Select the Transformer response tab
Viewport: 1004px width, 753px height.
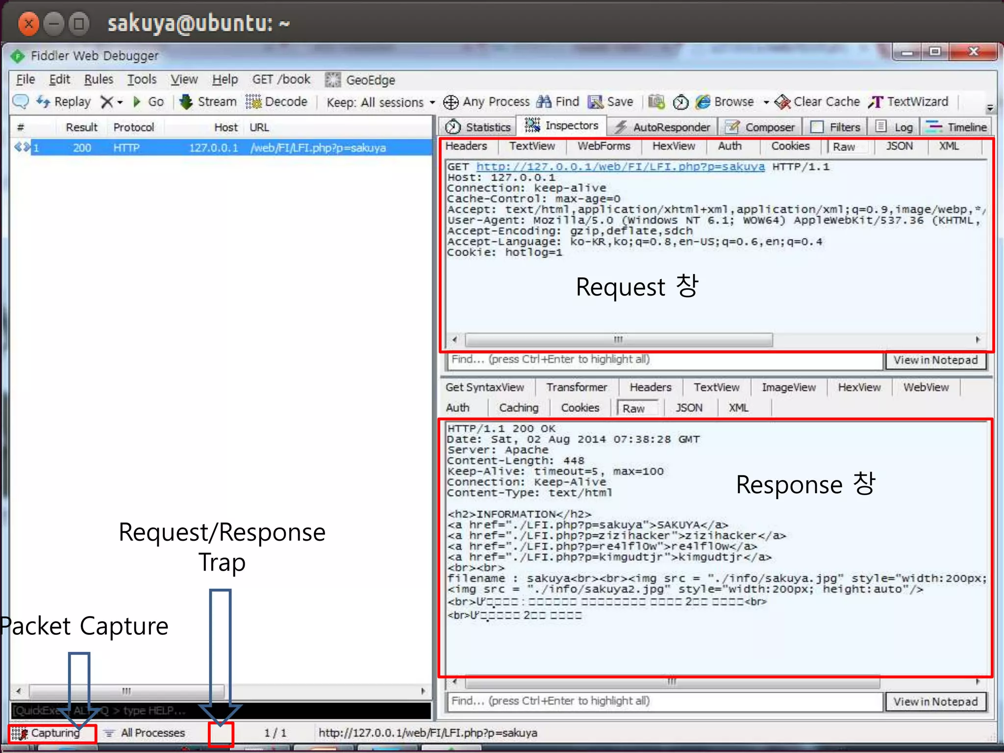click(x=577, y=387)
